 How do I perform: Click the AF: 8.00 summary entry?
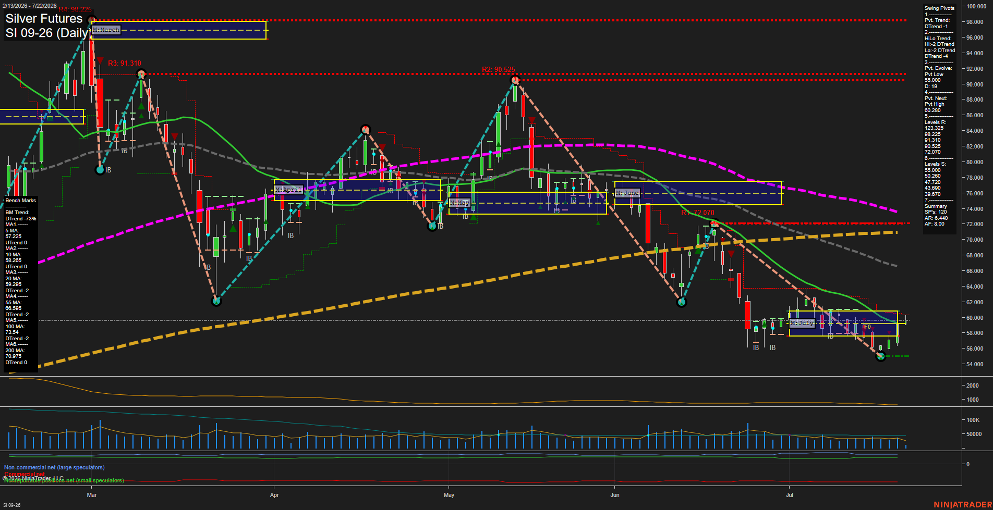pyautogui.click(x=934, y=224)
